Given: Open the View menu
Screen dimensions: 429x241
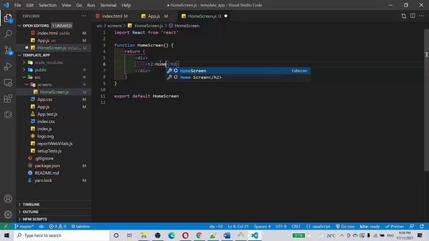Looking at the screenshot, I should click(66, 5).
